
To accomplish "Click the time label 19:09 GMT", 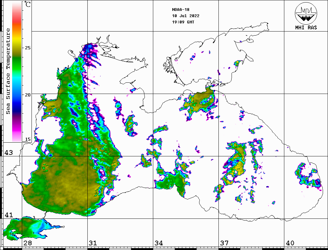I will [183, 22].
